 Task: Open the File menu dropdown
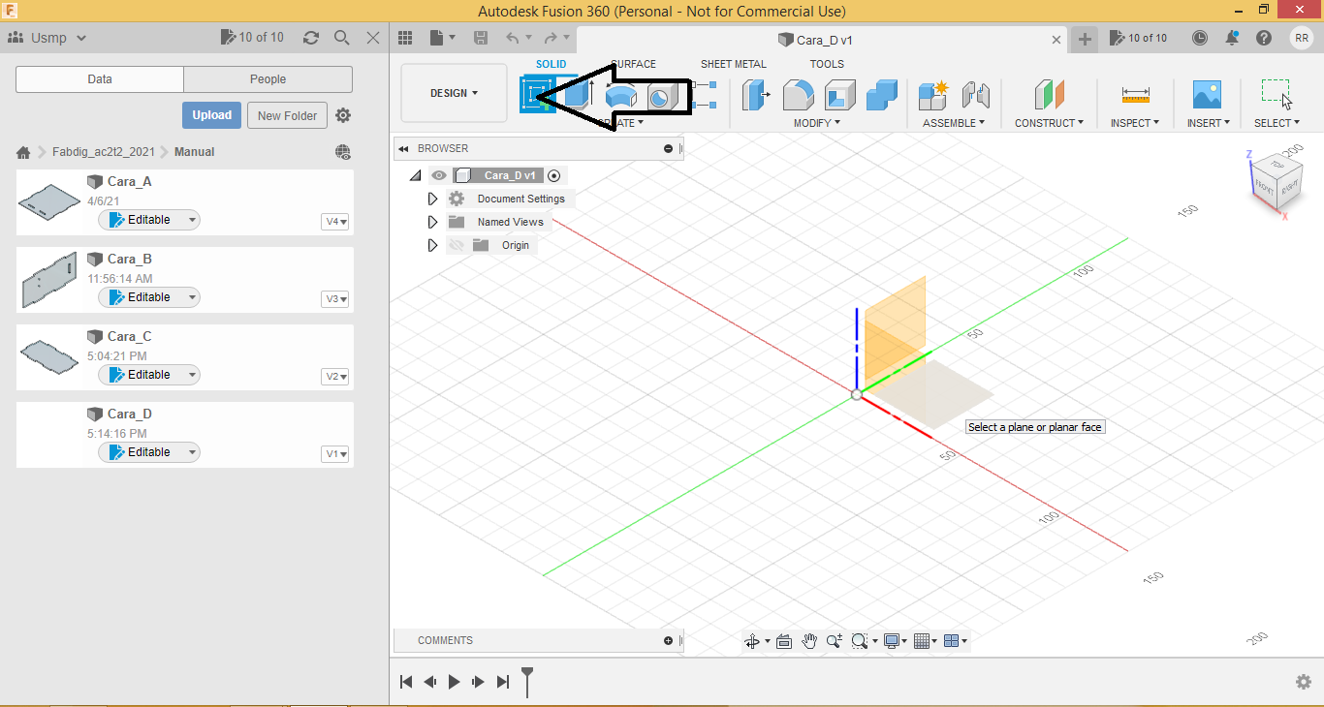pyautogui.click(x=443, y=38)
